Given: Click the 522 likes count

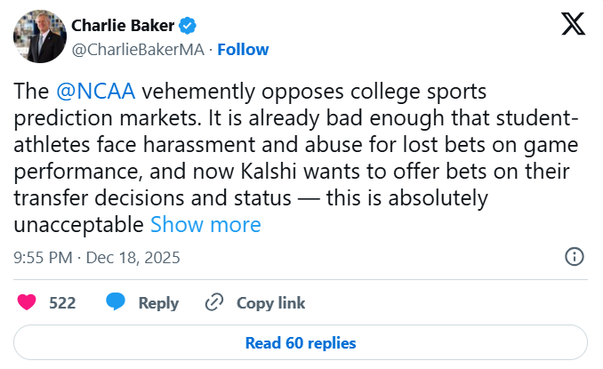Looking at the screenshot, I should [62, 303].
